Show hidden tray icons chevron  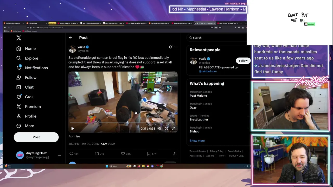pos(244,166)
